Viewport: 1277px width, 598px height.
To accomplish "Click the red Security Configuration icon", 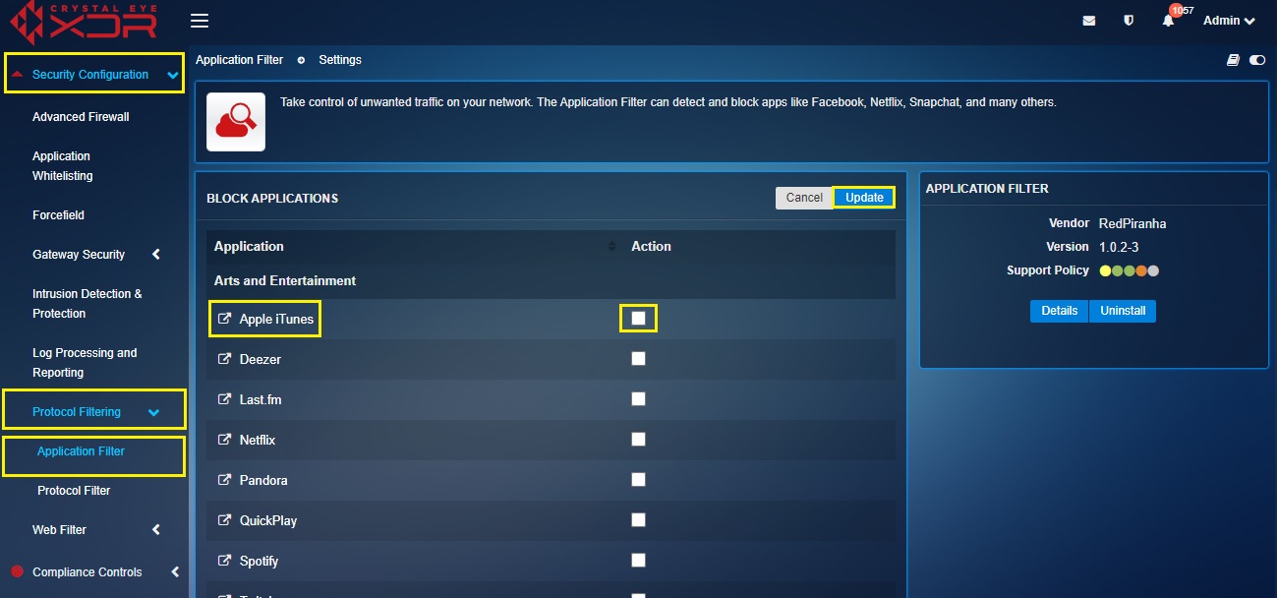I will 18,74.
